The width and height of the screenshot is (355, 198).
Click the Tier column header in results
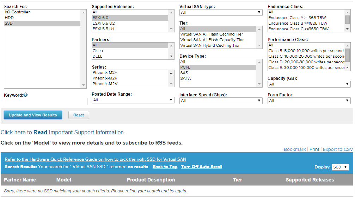pos(238,180)
